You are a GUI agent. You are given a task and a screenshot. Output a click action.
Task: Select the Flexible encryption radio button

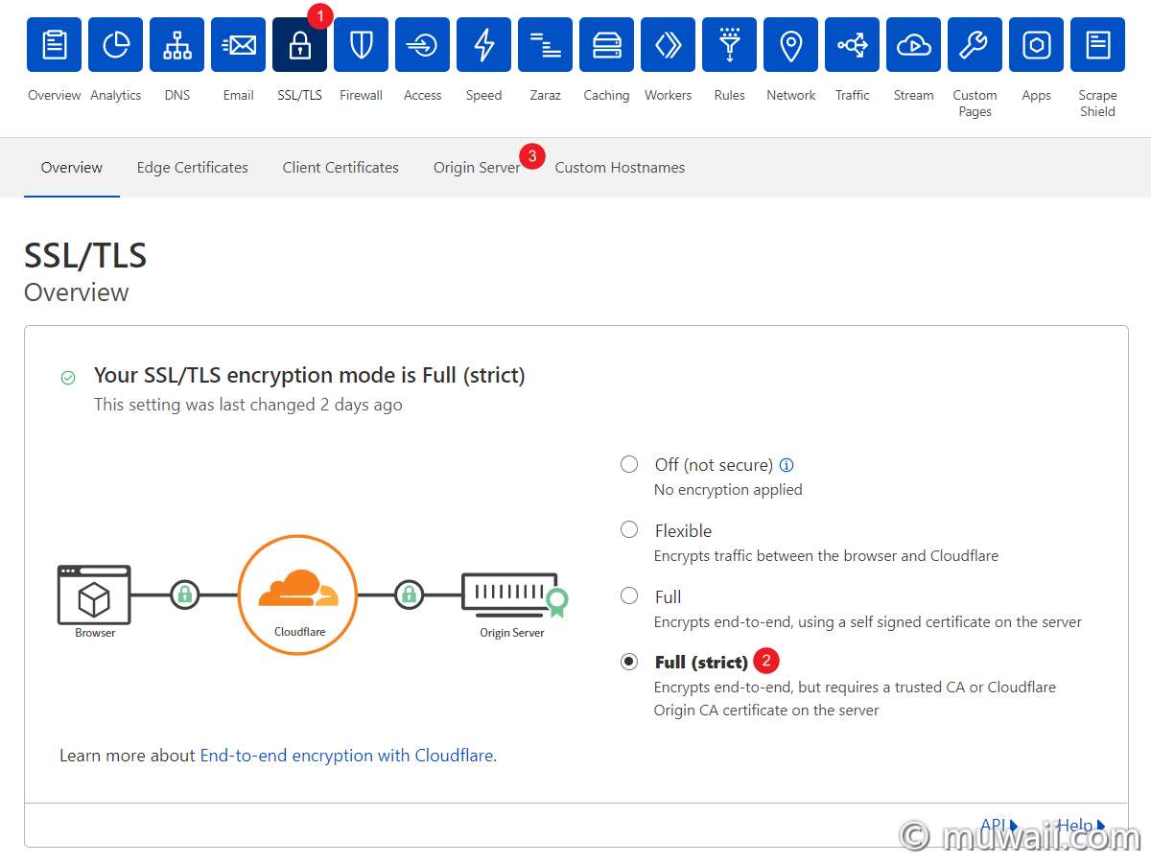[629, 529]
